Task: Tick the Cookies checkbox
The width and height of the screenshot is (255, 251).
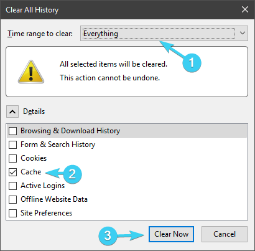Action: click(13, 158)
